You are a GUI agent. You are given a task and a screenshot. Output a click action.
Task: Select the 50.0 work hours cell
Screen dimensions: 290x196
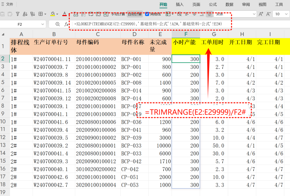pyautogui.click(x=214, y=145)
